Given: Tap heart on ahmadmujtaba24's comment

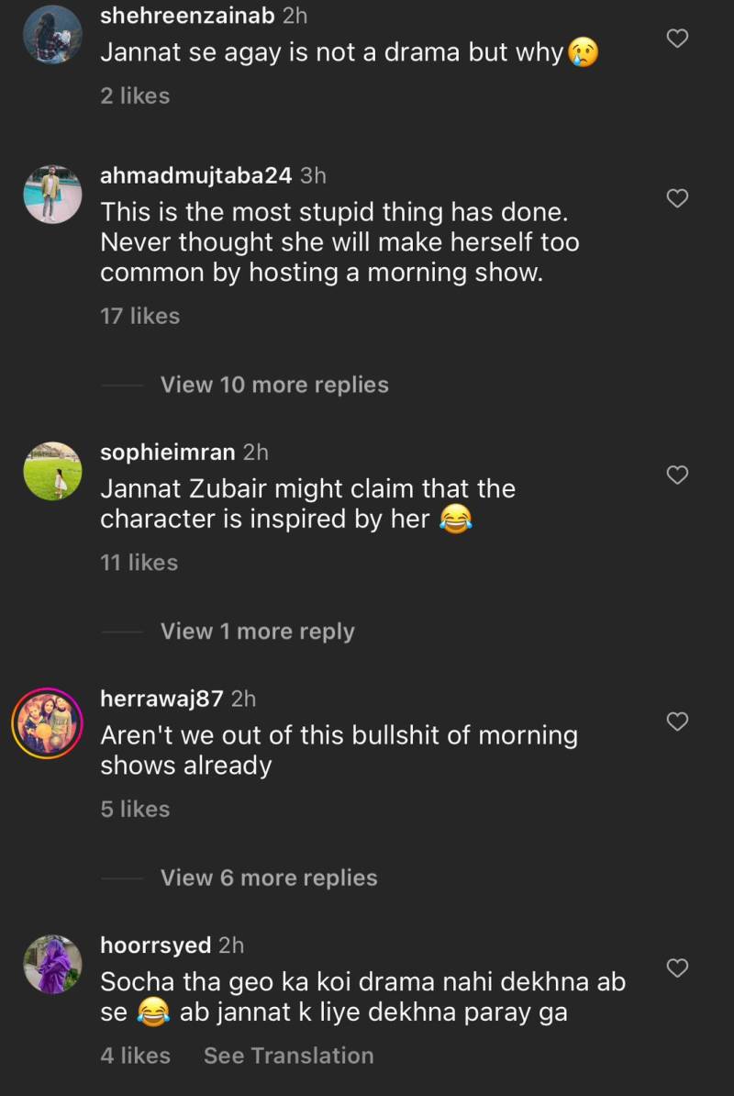Looking at the screenshot, I should 677,198.
